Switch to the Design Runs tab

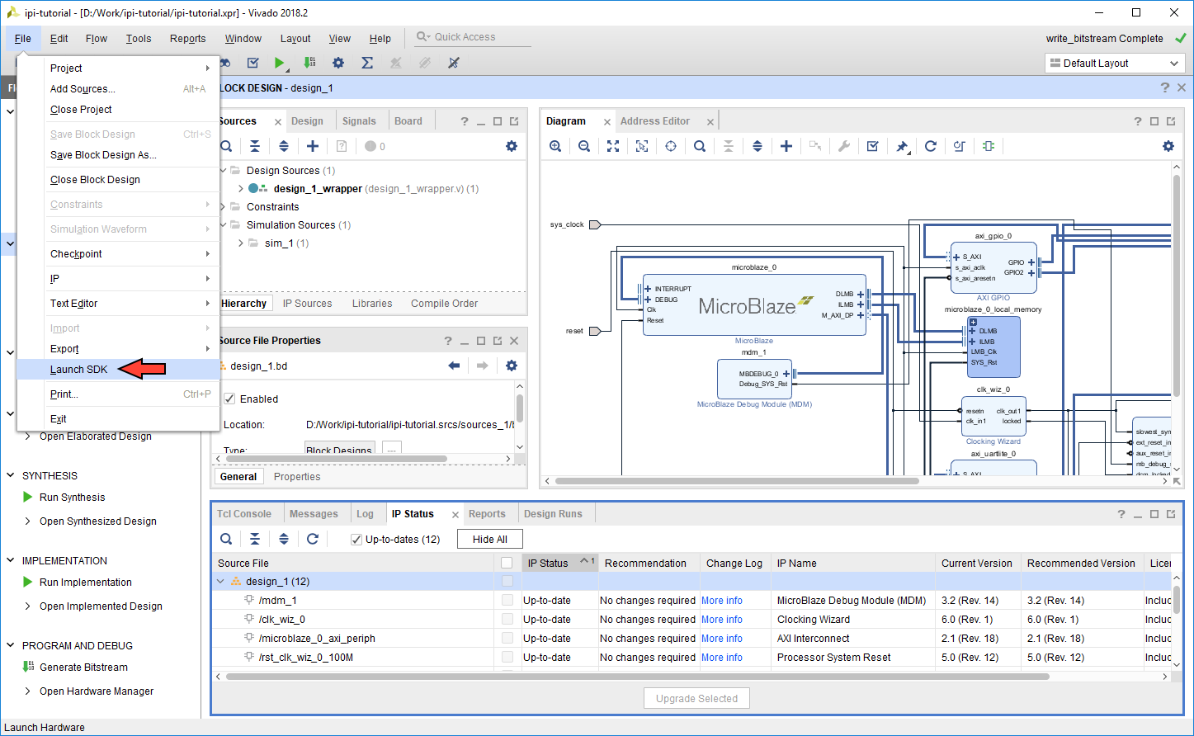coord(553,514)
